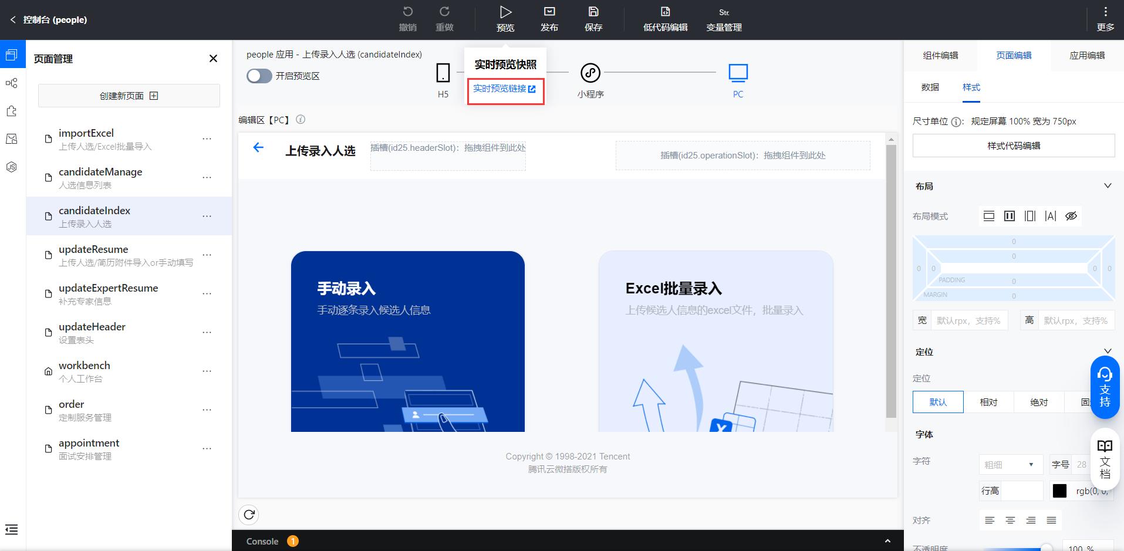1124x551 pixels.
Task: Open options menu for importExcel page
Action: [x=207, y=139]
